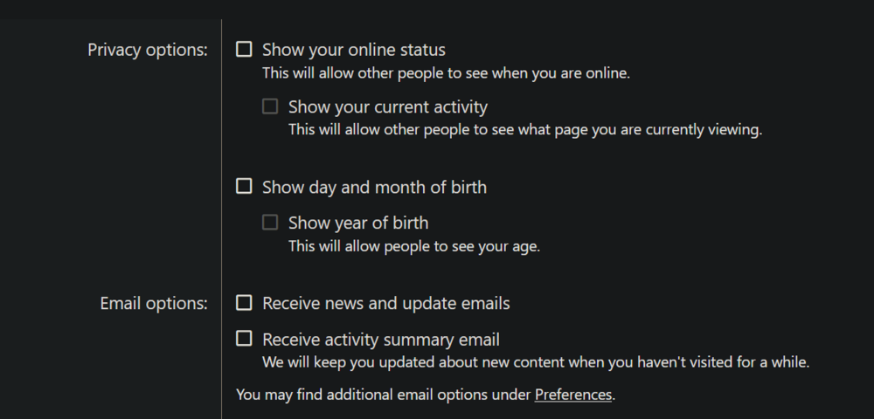The width and height of the screenshot is (874, 419).
Task: Tick the 'Receive activity summary email' checkbox
Action: [x=244, y=339]
